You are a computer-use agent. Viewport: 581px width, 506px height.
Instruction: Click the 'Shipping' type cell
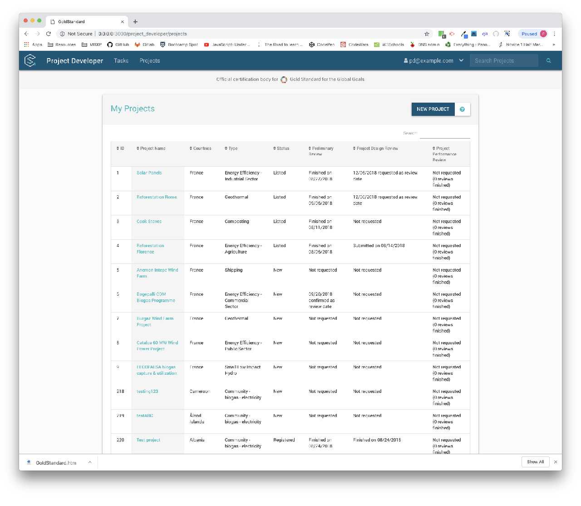pos(234,270)
